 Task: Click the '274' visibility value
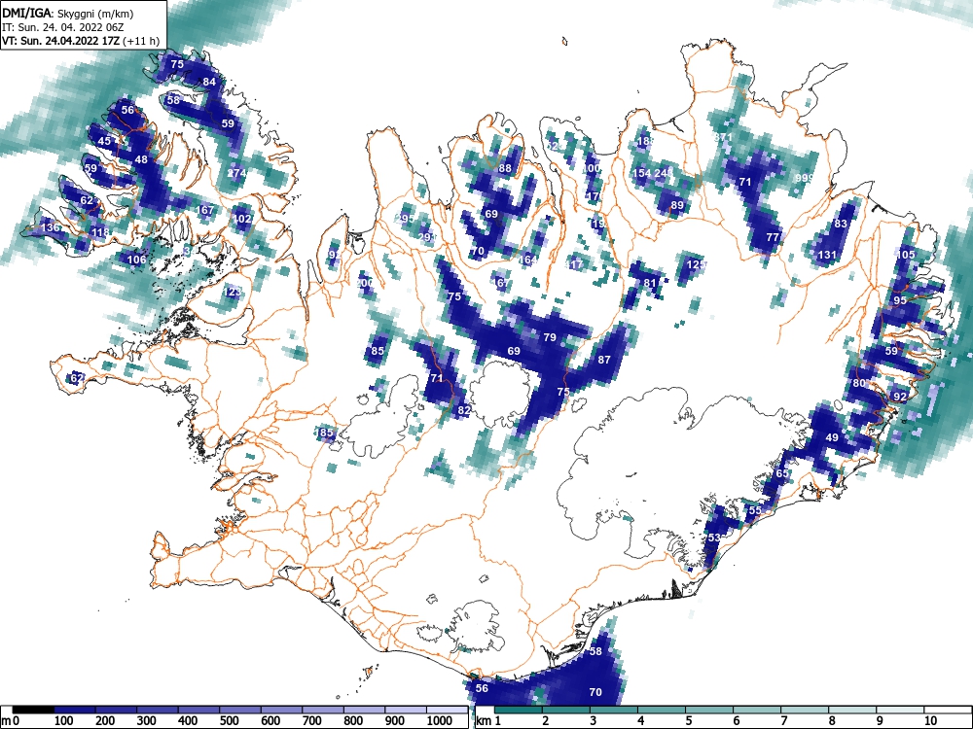[x=236, y=173]
